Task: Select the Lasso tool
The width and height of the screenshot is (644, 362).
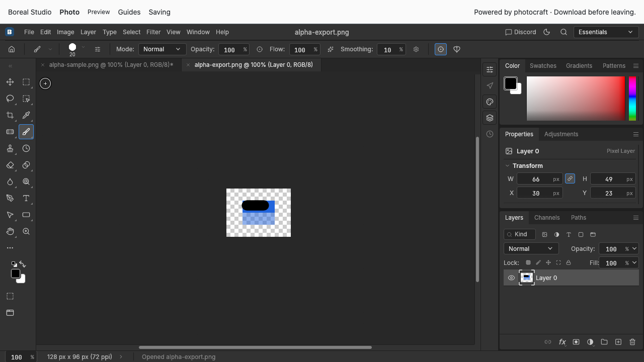Action: 10,99
